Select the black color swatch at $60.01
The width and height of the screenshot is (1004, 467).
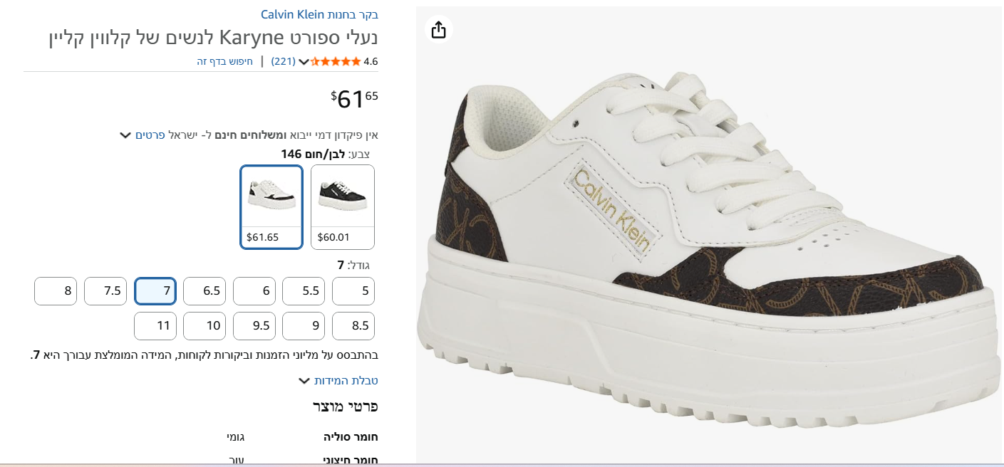click(x=342, y=206)
